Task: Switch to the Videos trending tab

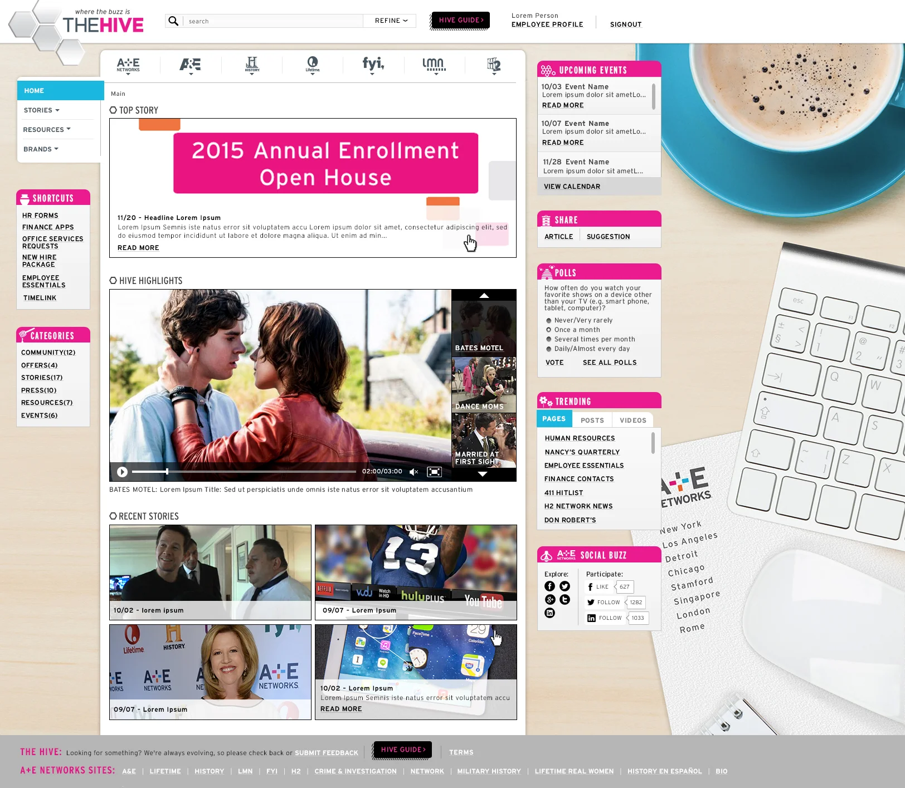Action: point(633,420)
